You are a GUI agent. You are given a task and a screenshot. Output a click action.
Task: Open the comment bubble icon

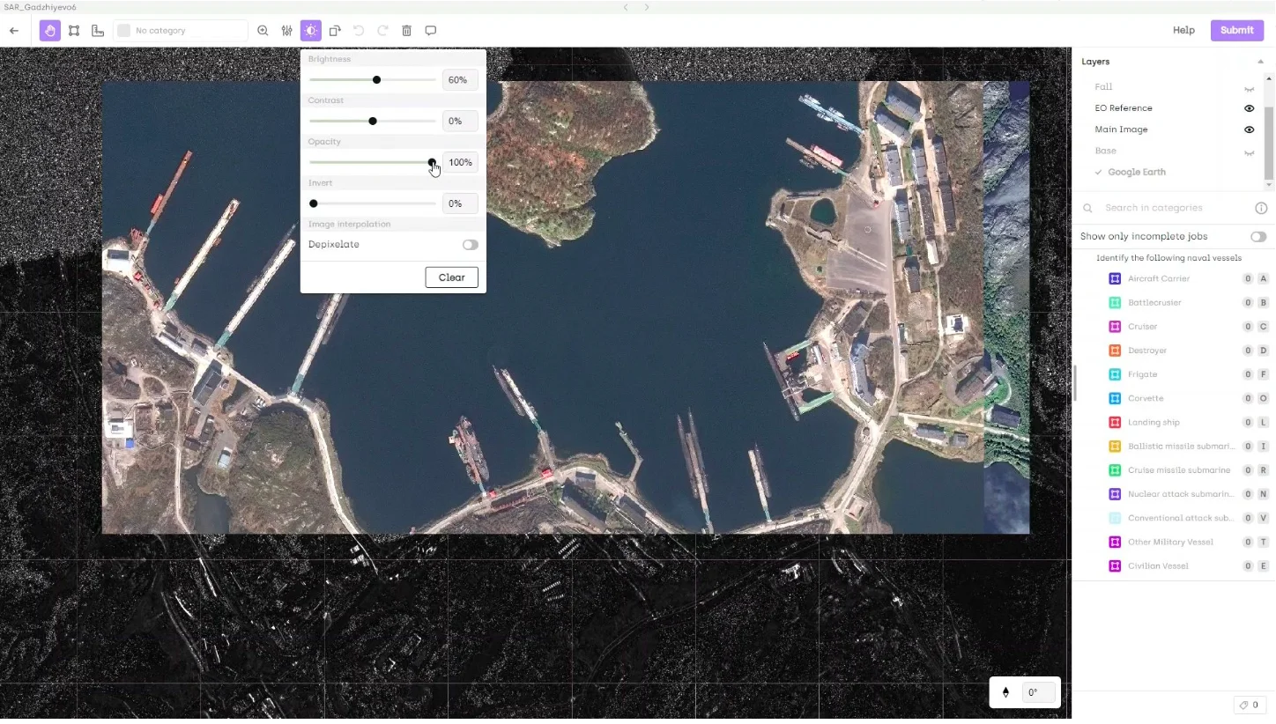tap(431, 31)
